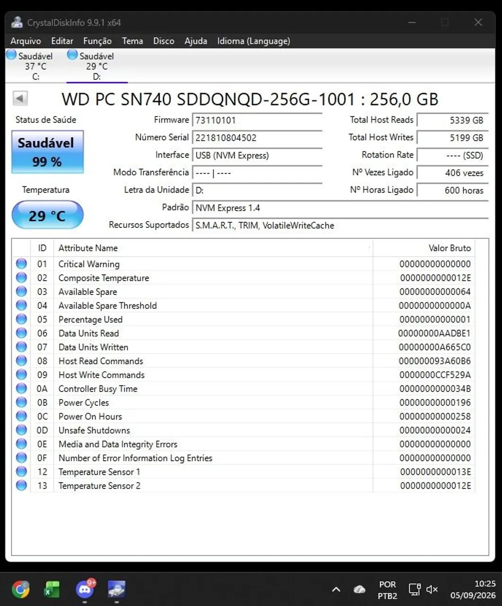Image resolution: width=502 pixels, height=606 pixels.
Task: Open Discord from the taskbar
Action: [x=85, y=589]
